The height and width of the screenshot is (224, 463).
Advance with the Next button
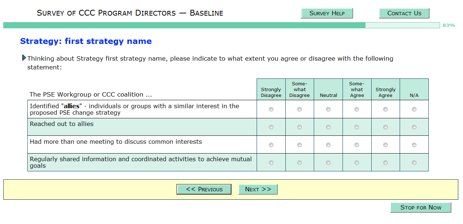click(x=258, y=189)
